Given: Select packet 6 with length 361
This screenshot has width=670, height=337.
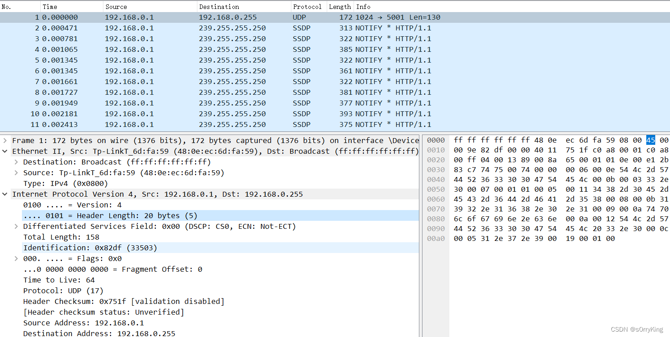Looking at the screenshot, I should (335, 71).
